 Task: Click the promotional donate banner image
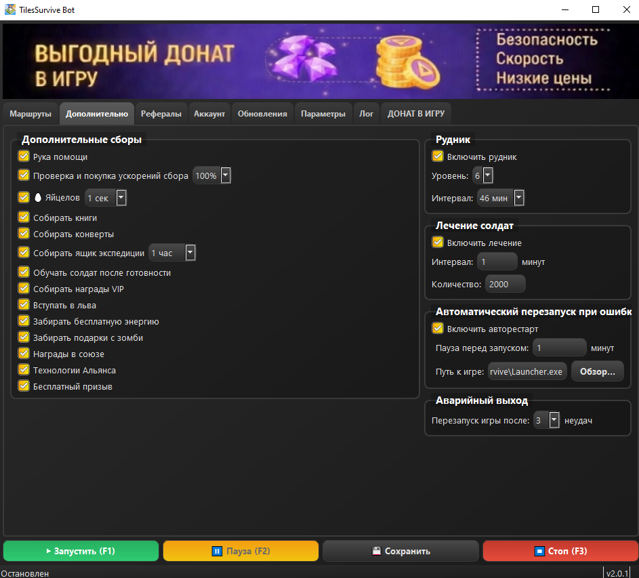pos(319,62)
